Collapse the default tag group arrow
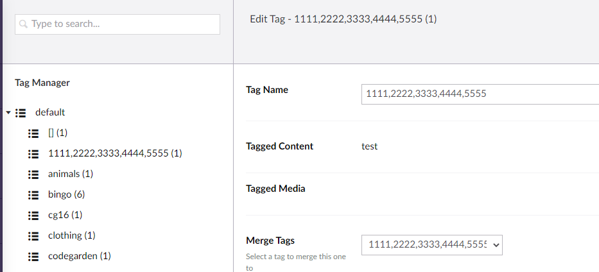 pyautogui.click(x=8, y=112)
